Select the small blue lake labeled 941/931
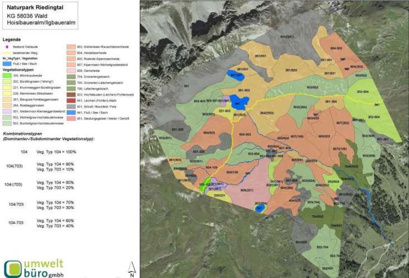 point(235,75)
